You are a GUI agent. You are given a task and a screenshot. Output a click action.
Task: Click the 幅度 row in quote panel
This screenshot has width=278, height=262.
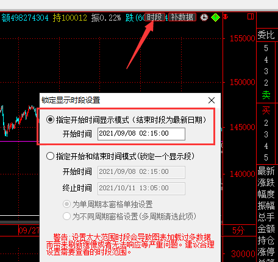(266, 194)
